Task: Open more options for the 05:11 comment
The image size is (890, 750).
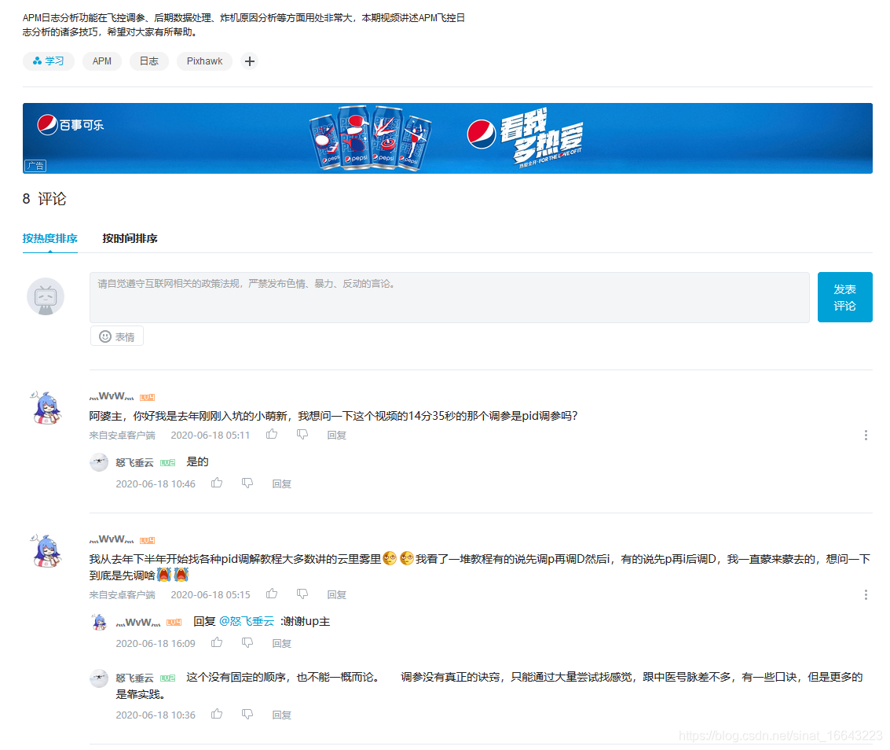Action: point(866,436)
